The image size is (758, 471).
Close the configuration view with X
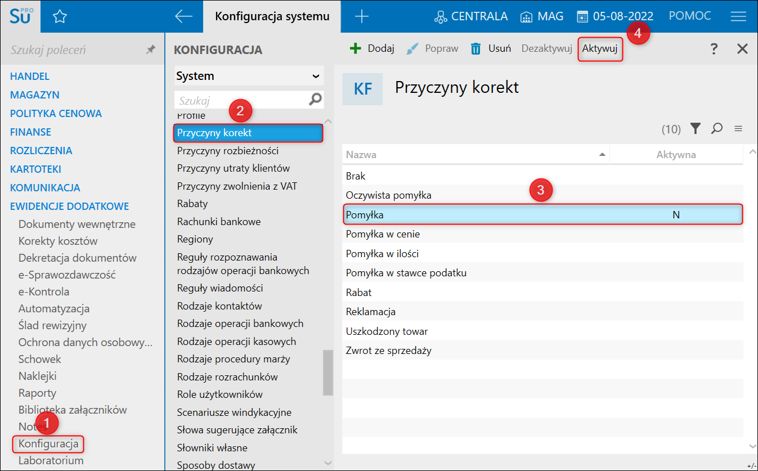tap(742, 49)
